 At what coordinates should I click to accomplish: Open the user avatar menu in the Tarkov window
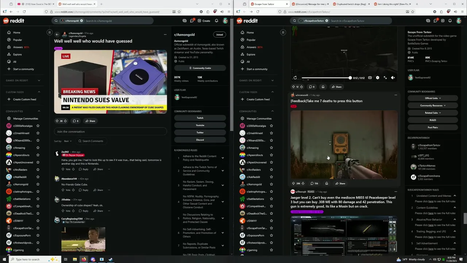[x=459, y=21]
